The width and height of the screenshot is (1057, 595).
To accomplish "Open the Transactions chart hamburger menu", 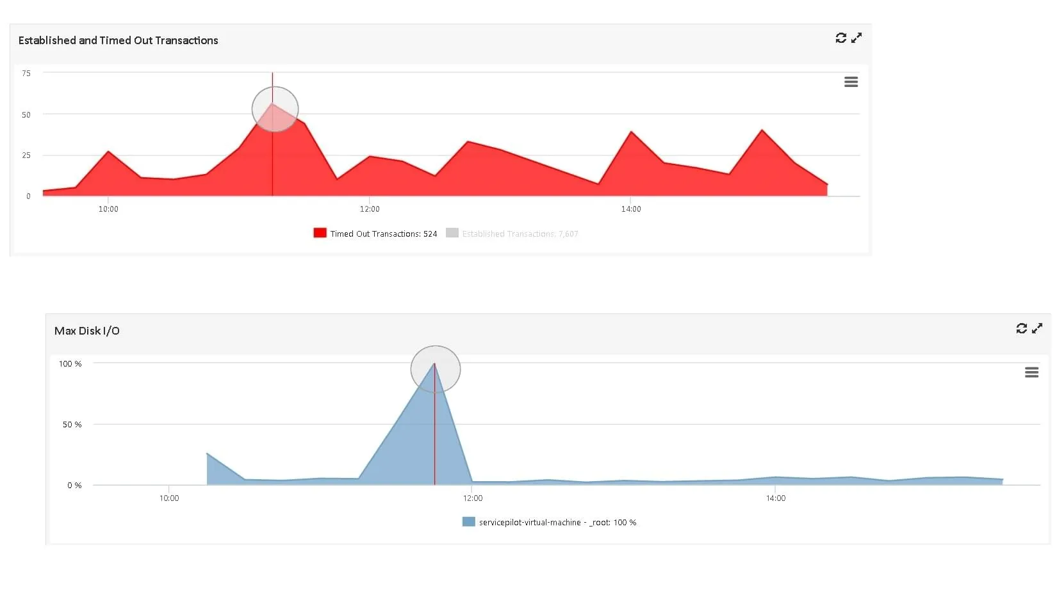I will [x=851, y=82].
